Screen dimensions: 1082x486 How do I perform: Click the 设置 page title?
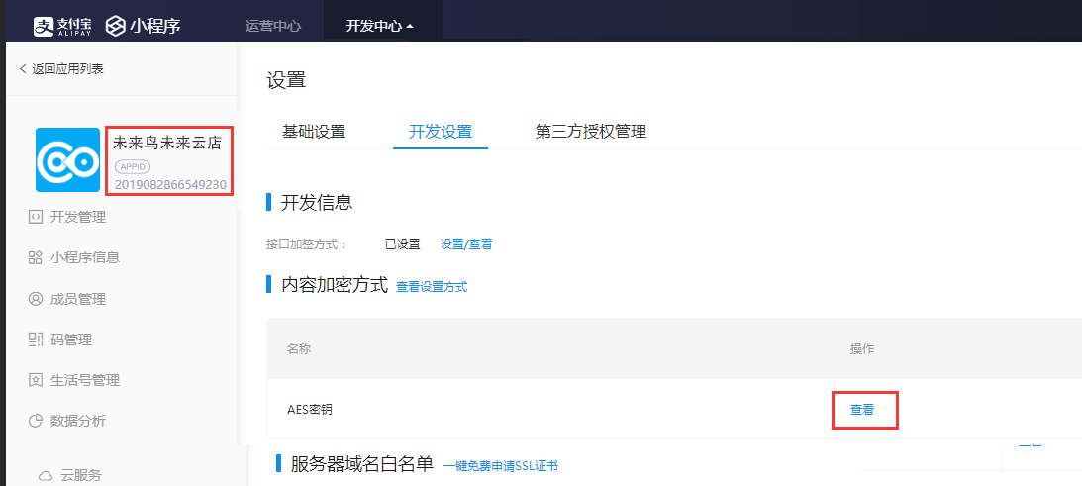click(x=286, y=79)
